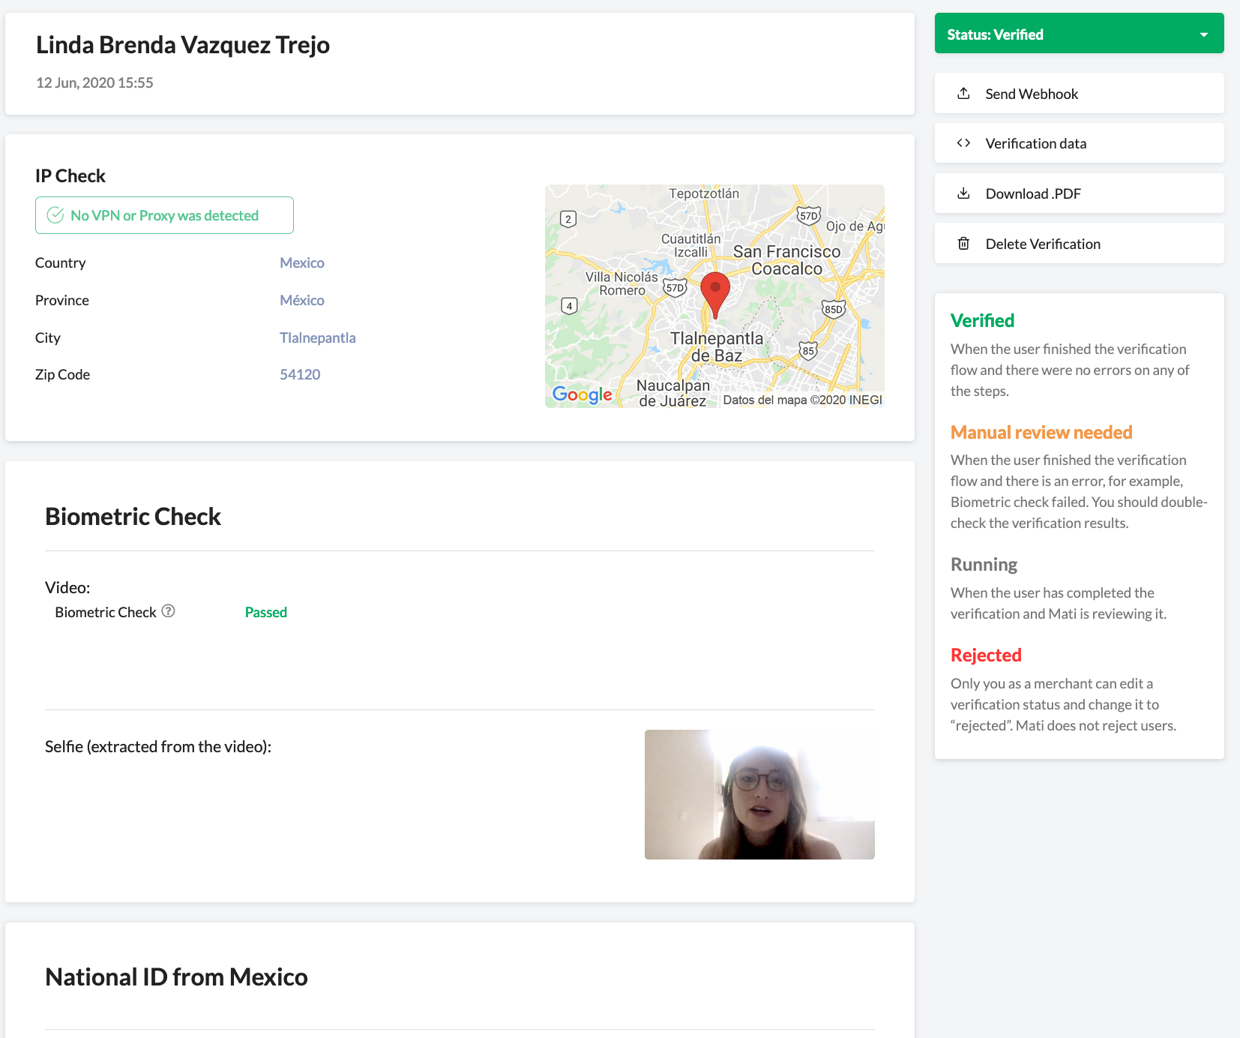This screenshot has width=1240, height=1038.
Task: Open the selfie thumbnail image
Action: (759, 795)
